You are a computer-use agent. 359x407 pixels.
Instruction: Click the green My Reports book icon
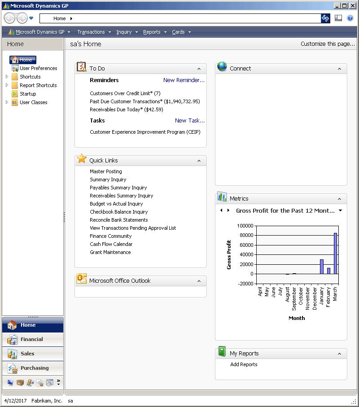[x=222, y=351]
